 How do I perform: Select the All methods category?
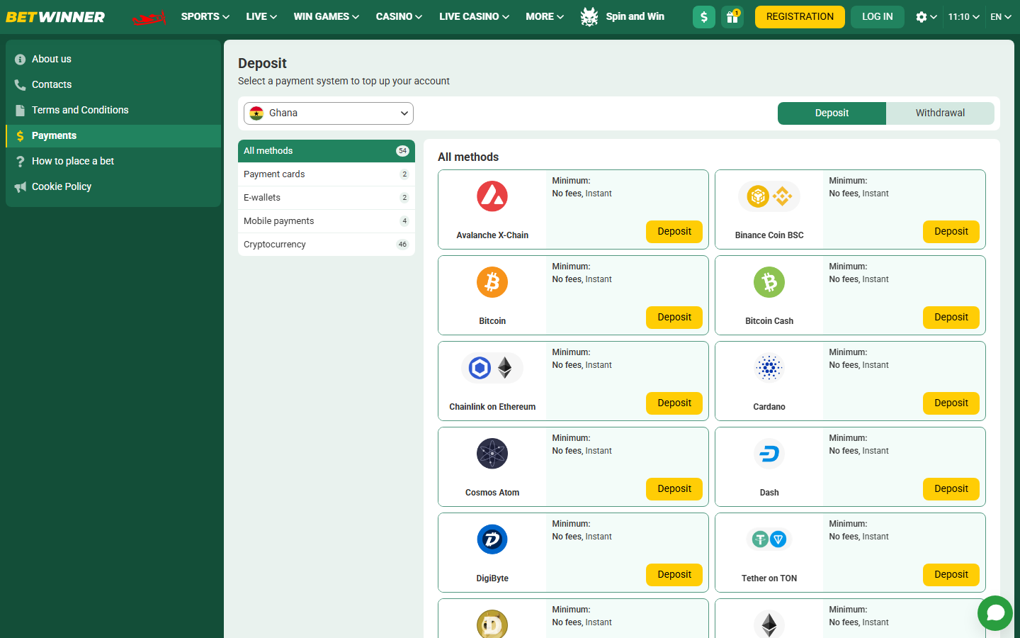327,151
